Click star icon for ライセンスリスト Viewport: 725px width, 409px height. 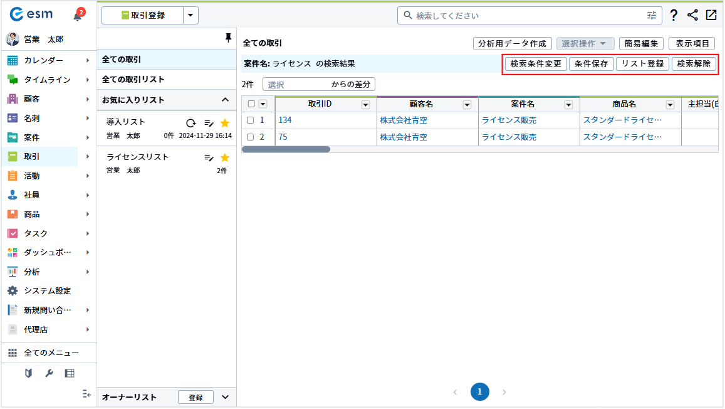coord(224,157)
